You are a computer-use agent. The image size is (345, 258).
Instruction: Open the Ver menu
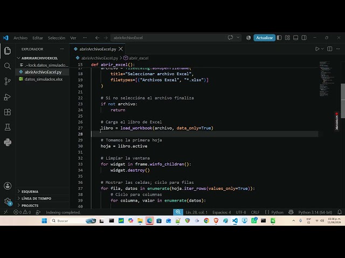pos(73,38)
